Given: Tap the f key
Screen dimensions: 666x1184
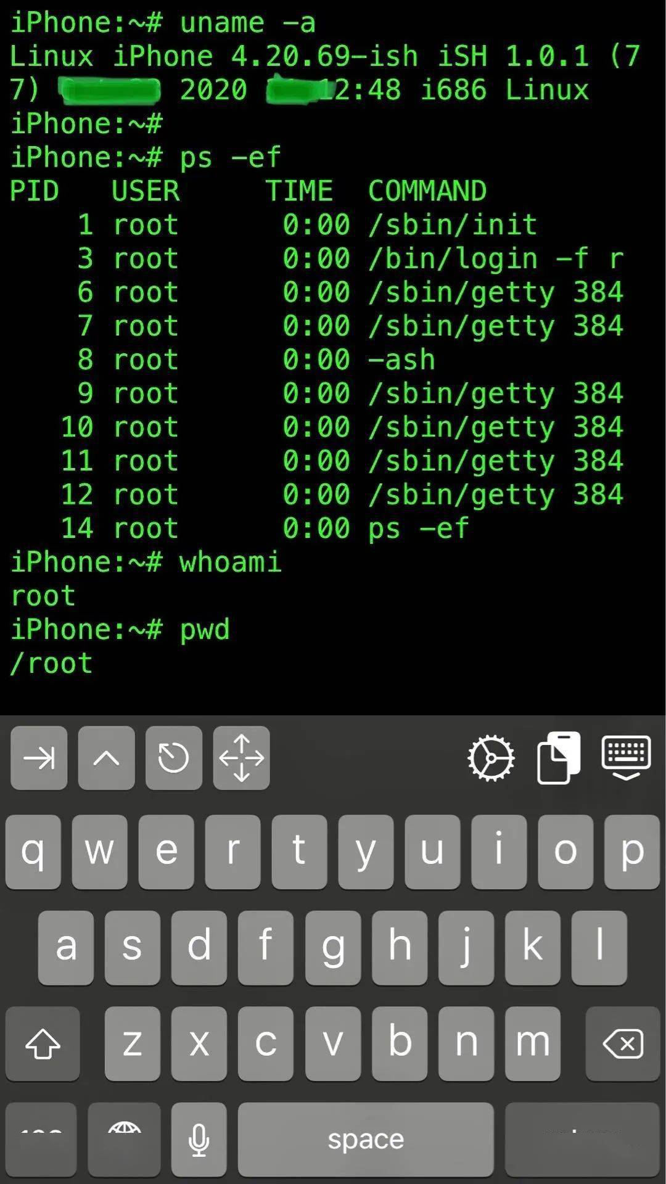Looking at the screenshot, I should [x=266, y=948].
